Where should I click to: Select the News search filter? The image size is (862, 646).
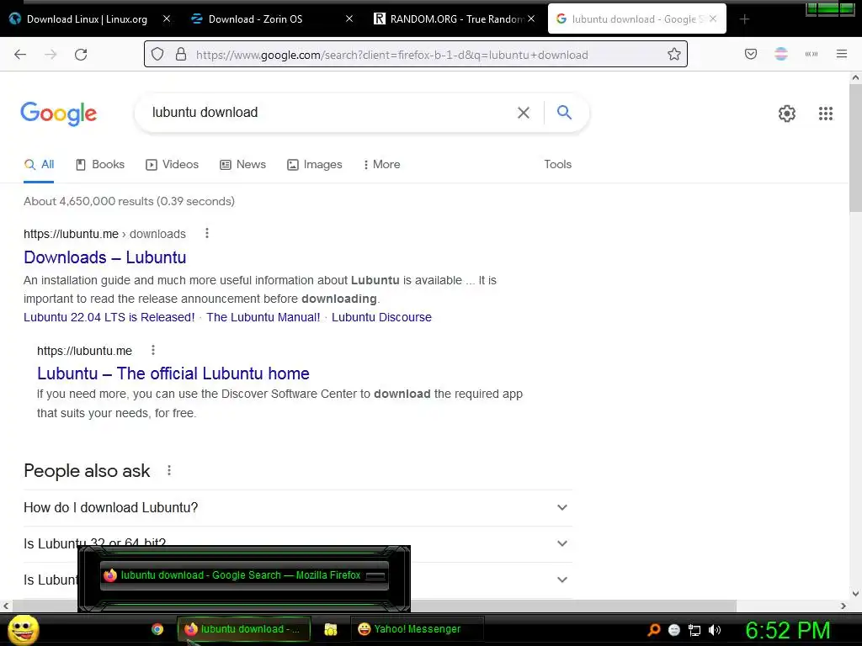point(242,164)
